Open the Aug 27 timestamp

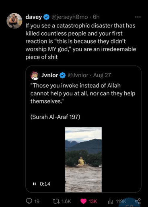pos(102,75)
